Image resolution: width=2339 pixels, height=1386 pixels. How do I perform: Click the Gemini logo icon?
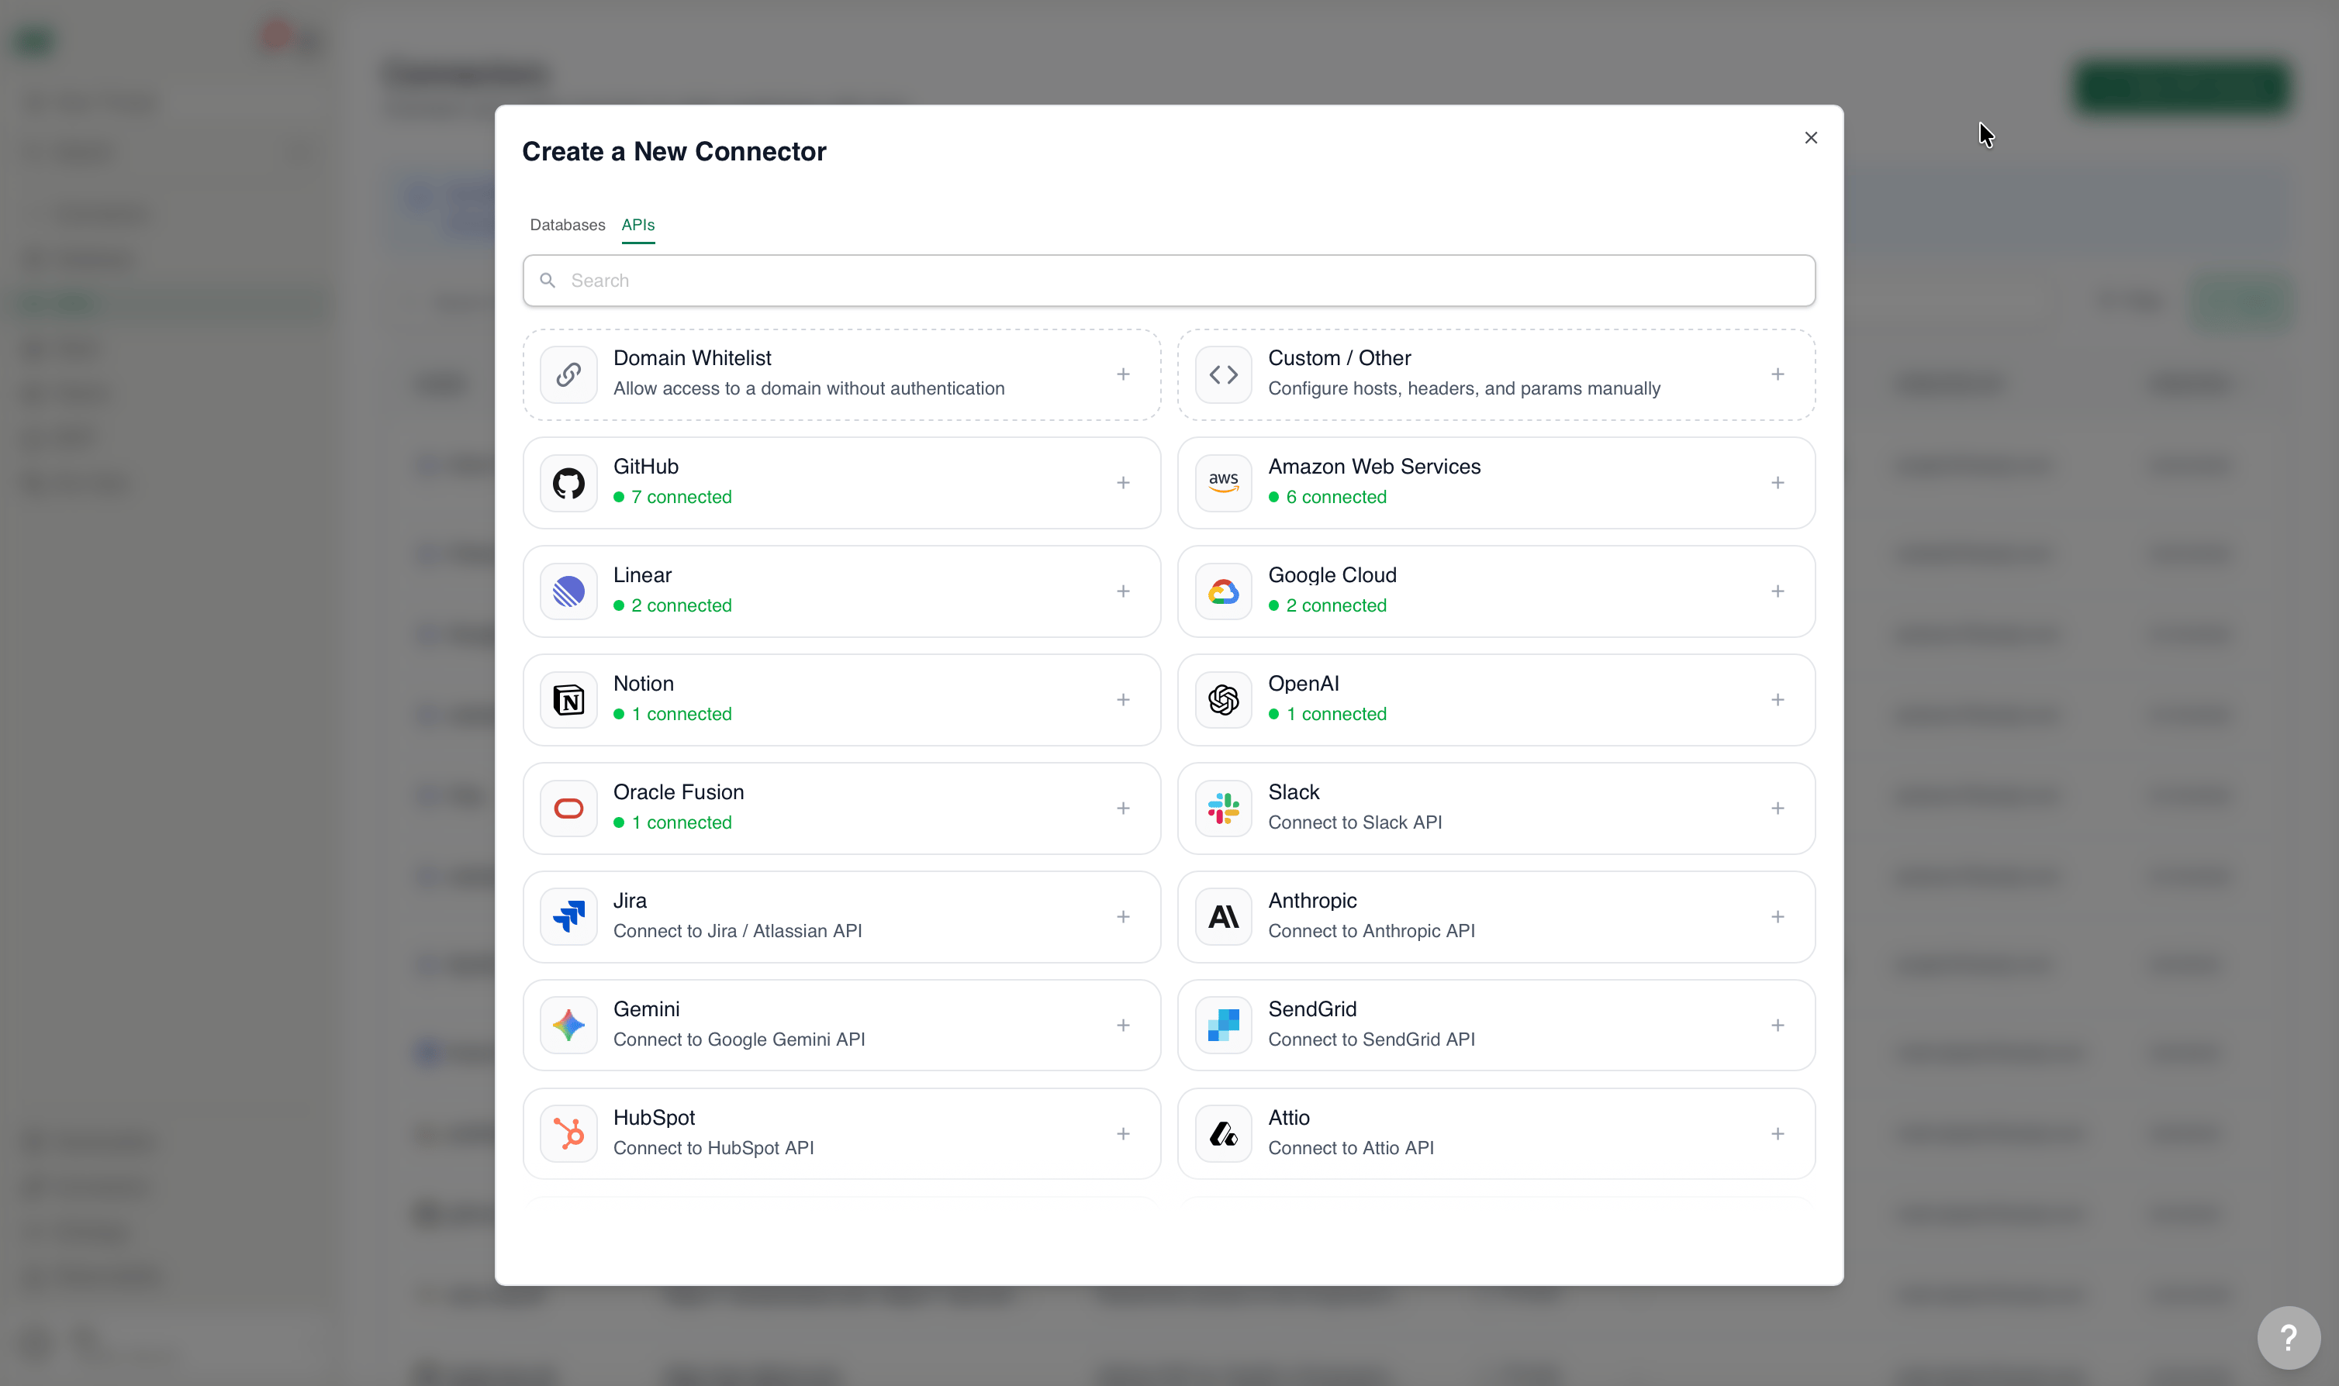[569, 1025]
